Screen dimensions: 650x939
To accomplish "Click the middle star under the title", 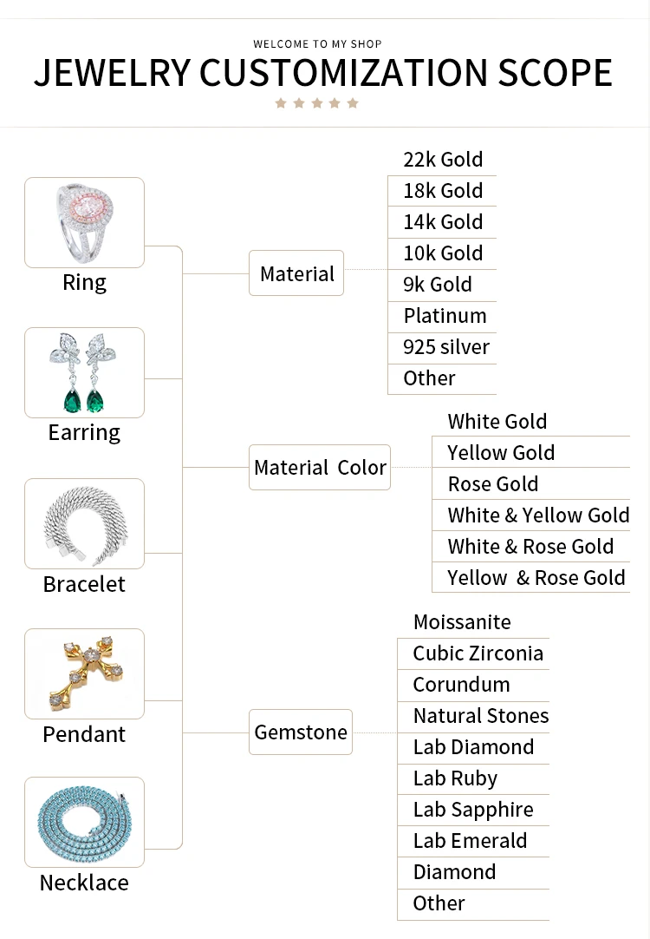I will coord(316,103).
